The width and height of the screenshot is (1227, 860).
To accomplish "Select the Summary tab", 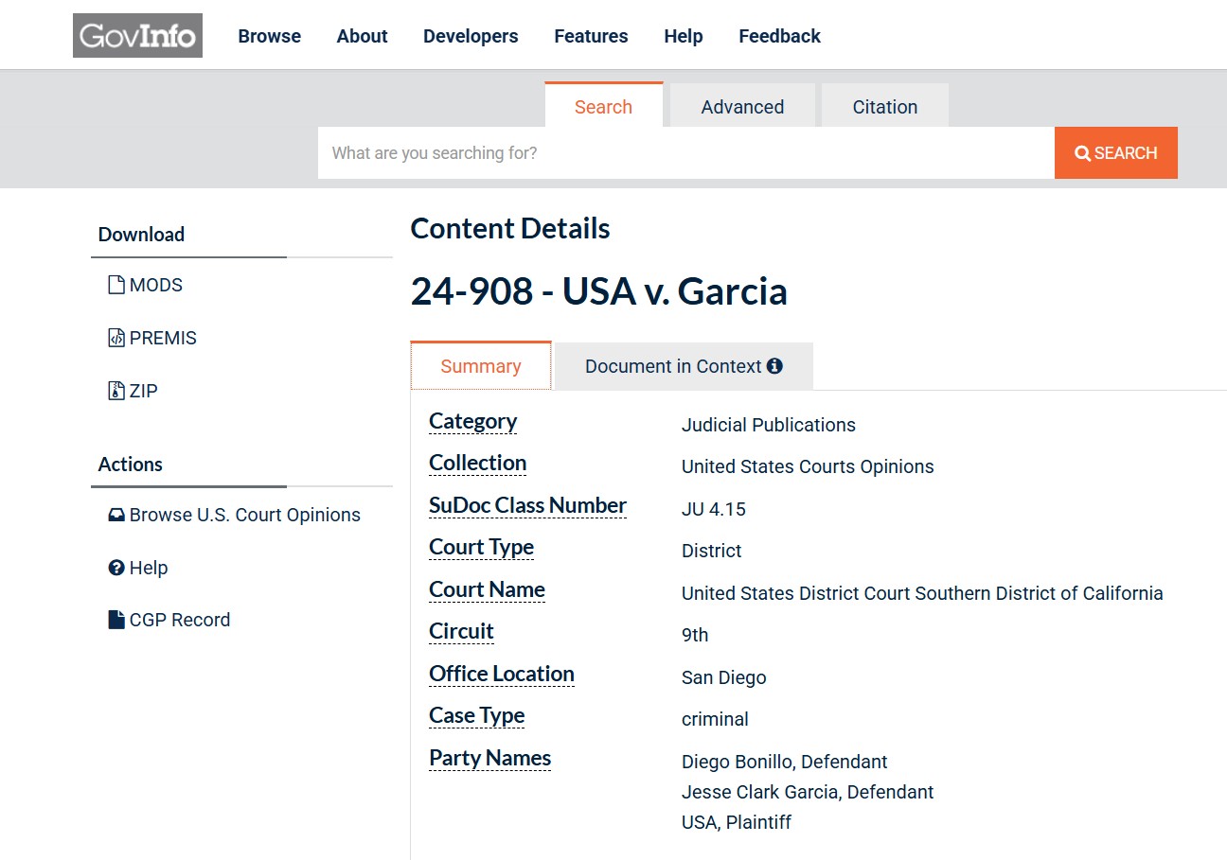I will pos(481,366).
